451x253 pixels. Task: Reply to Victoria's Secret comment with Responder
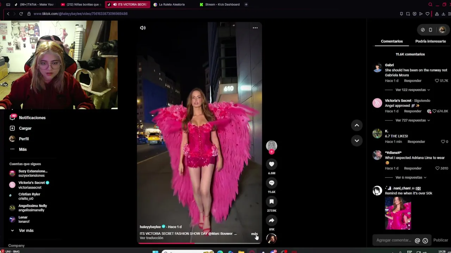413,111
